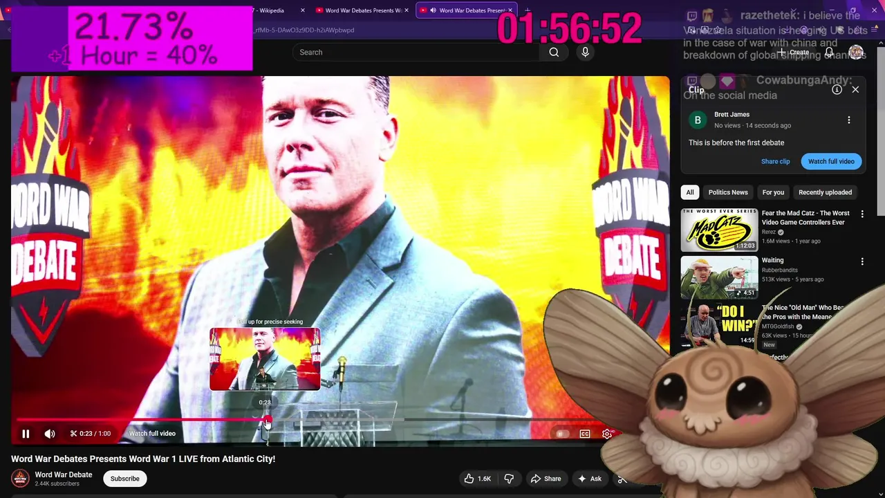The image size is (885, 498).
Task: Click 'Watch full video' in the player controls
Action: click(152, 434)
